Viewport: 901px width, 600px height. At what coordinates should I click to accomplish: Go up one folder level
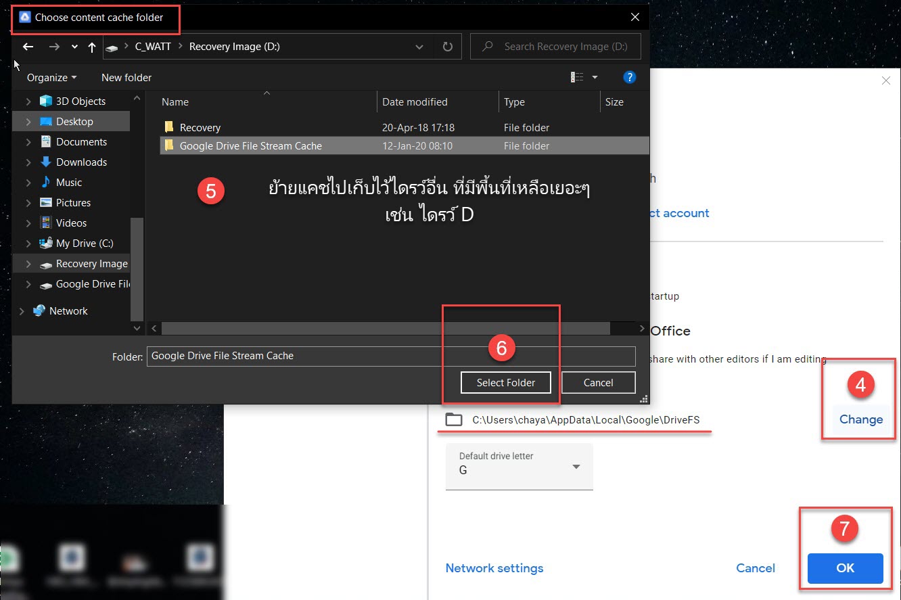[x=92, y=47]
